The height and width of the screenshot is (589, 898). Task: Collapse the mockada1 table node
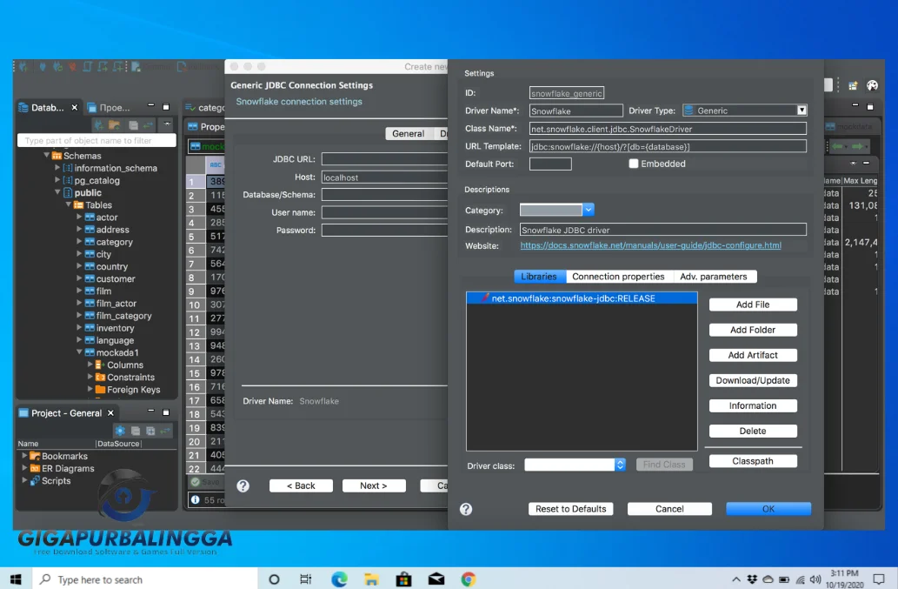click(79, 352)
